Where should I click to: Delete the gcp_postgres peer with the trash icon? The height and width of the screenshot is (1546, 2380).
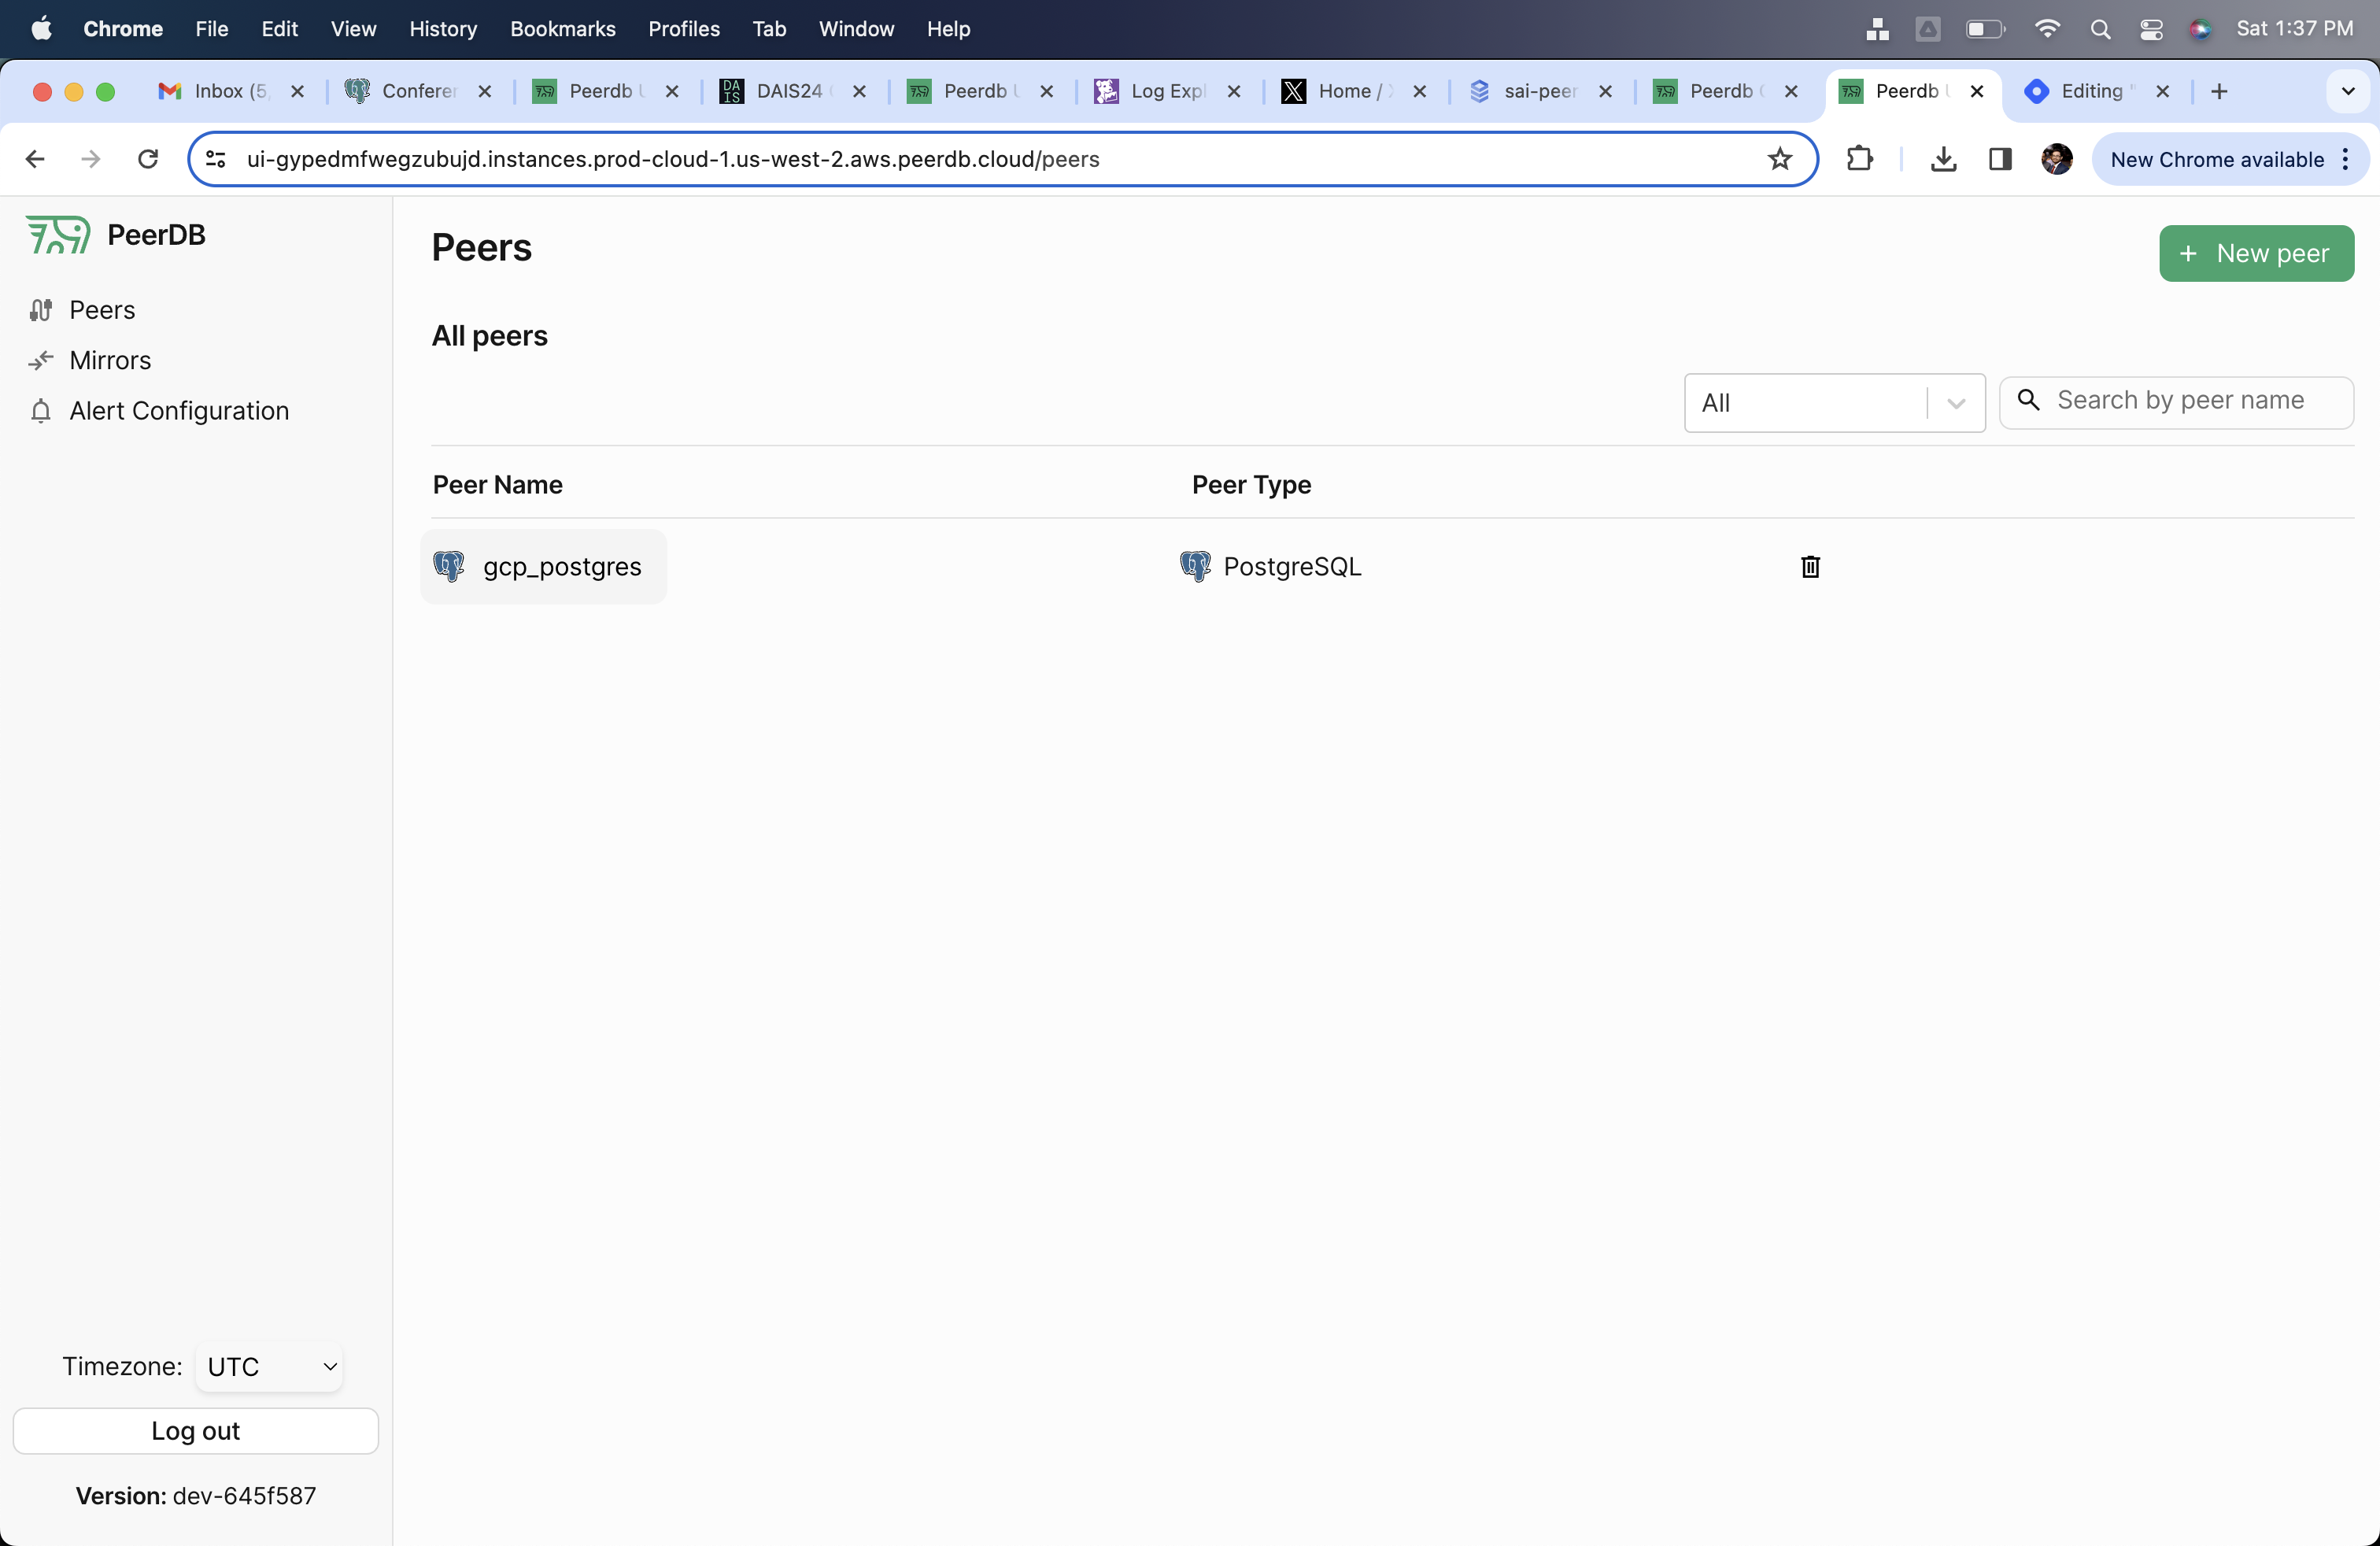click(x=1809, y=567)
